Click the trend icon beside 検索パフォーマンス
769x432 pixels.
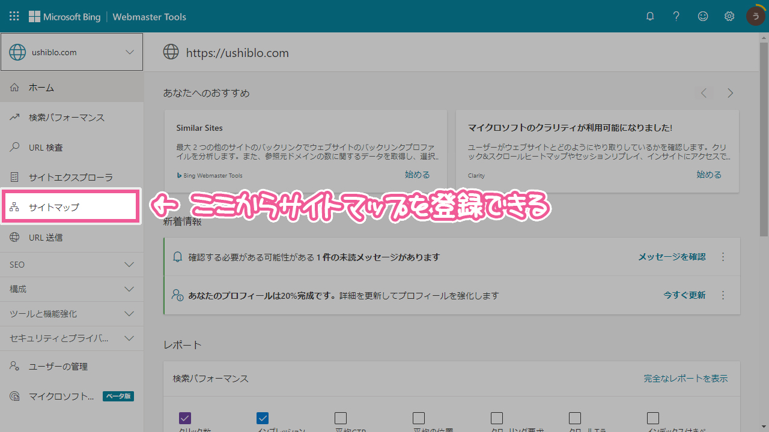(15, 118)
